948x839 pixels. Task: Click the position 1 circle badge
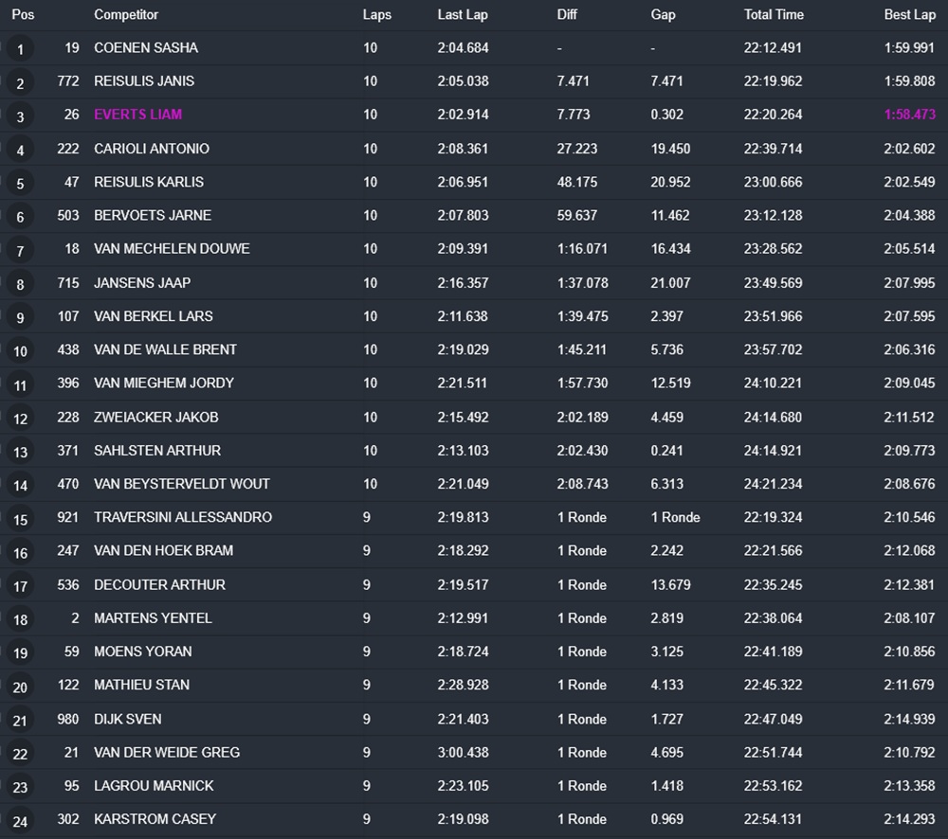click(x=20, y=49)
